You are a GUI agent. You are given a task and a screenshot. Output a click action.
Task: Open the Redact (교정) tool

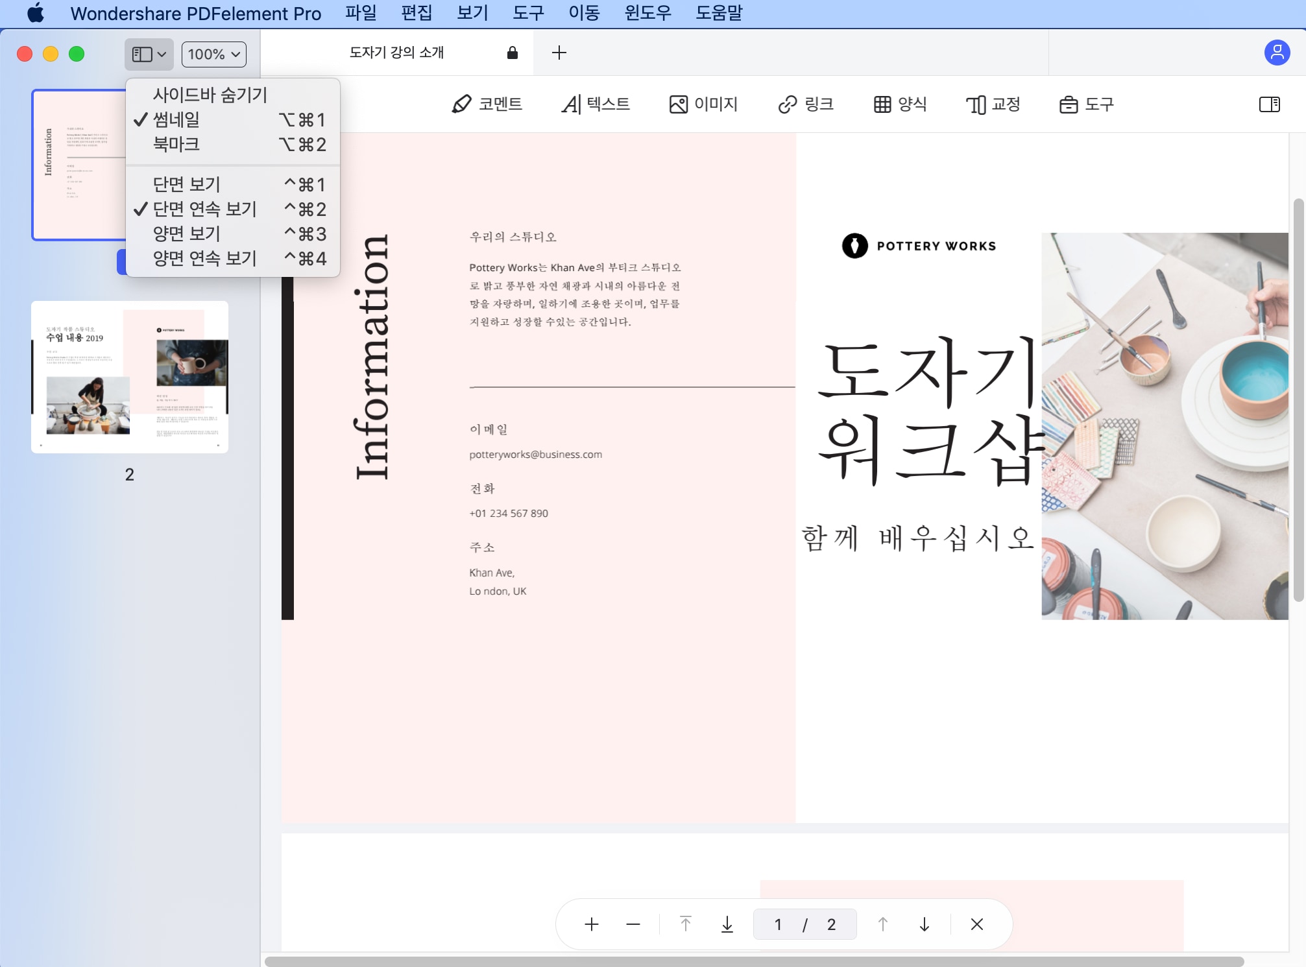point(993,104)
